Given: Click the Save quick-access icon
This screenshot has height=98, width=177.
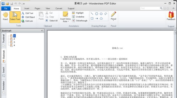Looking at the screenshot, I should pos(12,3).
